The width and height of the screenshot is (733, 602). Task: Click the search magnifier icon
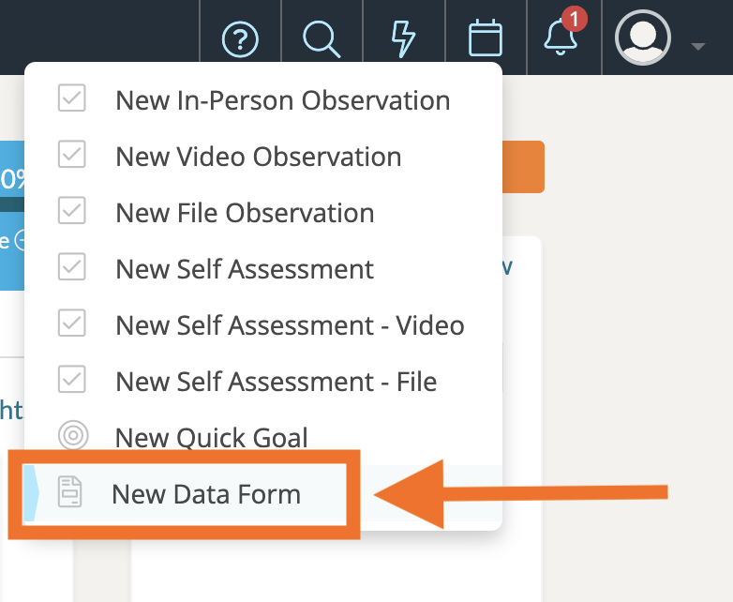point(322,39)
